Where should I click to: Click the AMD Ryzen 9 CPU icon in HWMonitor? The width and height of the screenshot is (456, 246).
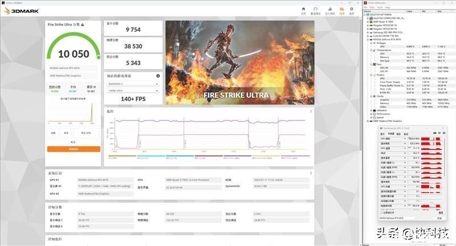coord(371,22)
